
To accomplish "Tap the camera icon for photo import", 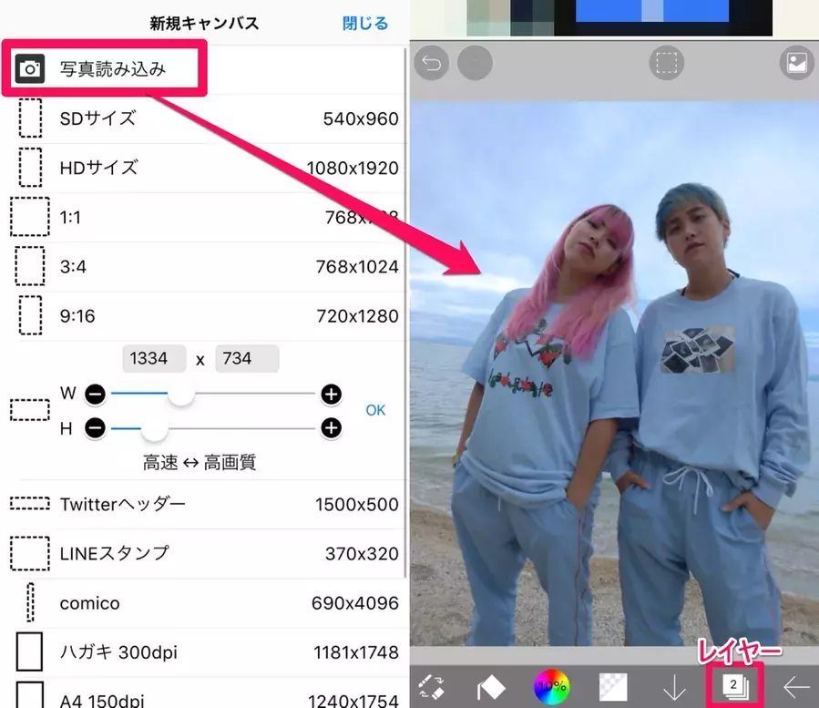I will point(30,69).
